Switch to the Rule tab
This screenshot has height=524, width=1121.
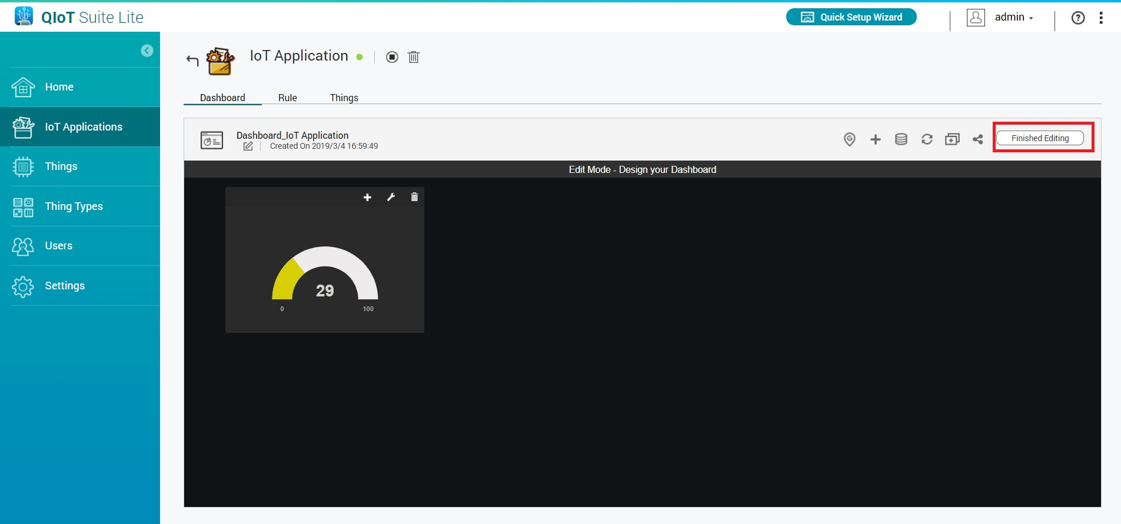tap(287, 98)
